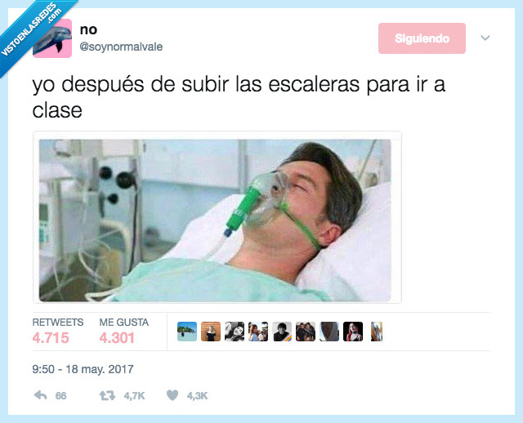This screenshot has width=523, height=423.
Task: Click the VISTOENLASREDES.com corner banner
Action: 32,30
